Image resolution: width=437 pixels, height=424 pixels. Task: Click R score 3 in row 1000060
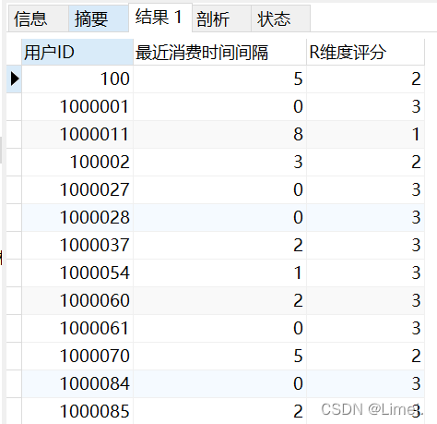click(x=365, y=300)
